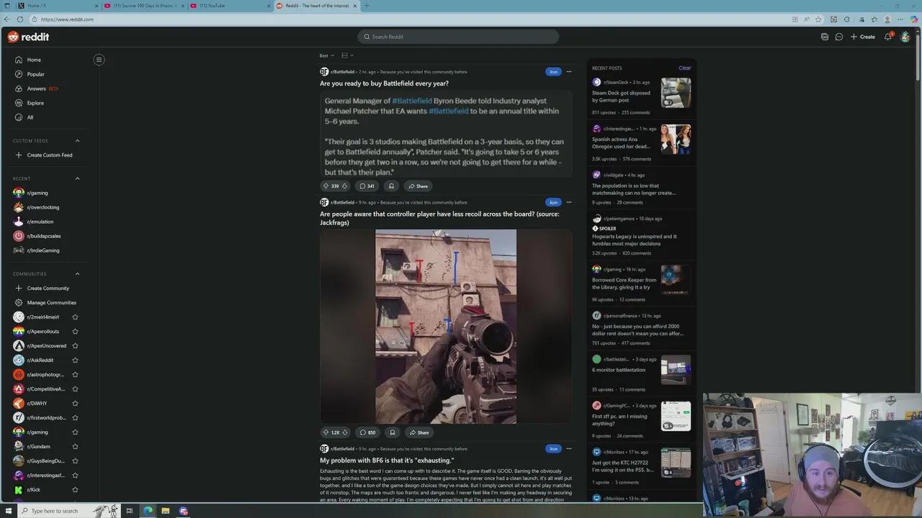This screenshot has width=922, height=518.
Task: Give an award on the first post
Action: click(x=391, y=186)
